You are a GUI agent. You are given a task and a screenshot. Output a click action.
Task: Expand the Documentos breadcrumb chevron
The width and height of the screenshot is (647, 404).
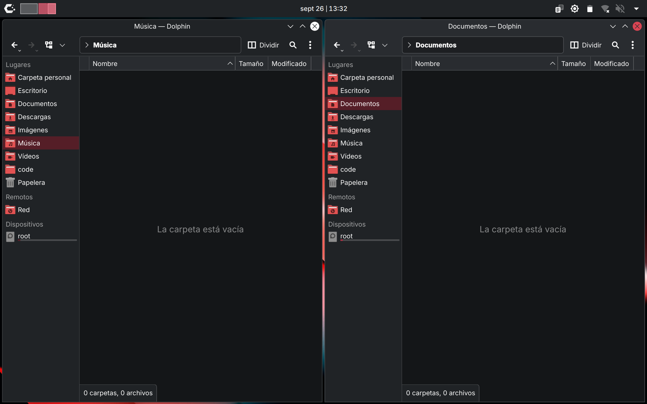tap(409, 45)
